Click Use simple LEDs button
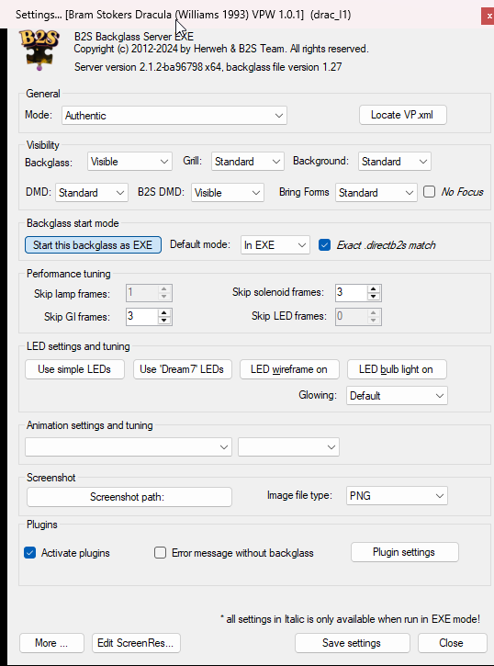Image resolution: width=494 pixels, height=666 pixels. 74,369
